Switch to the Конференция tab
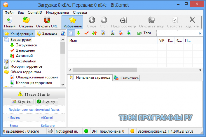Viewport: 206px width, 137px height. (19, 34)
